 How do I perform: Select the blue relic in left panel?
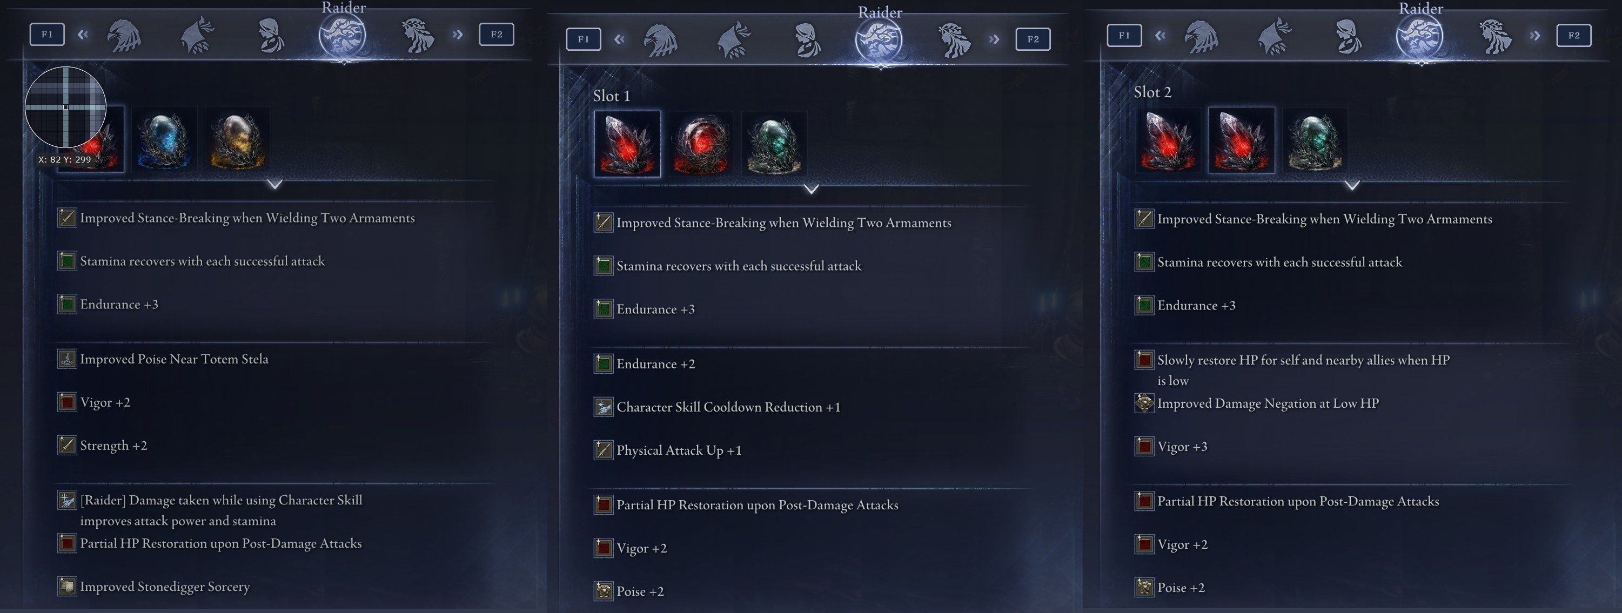(164, 140)
